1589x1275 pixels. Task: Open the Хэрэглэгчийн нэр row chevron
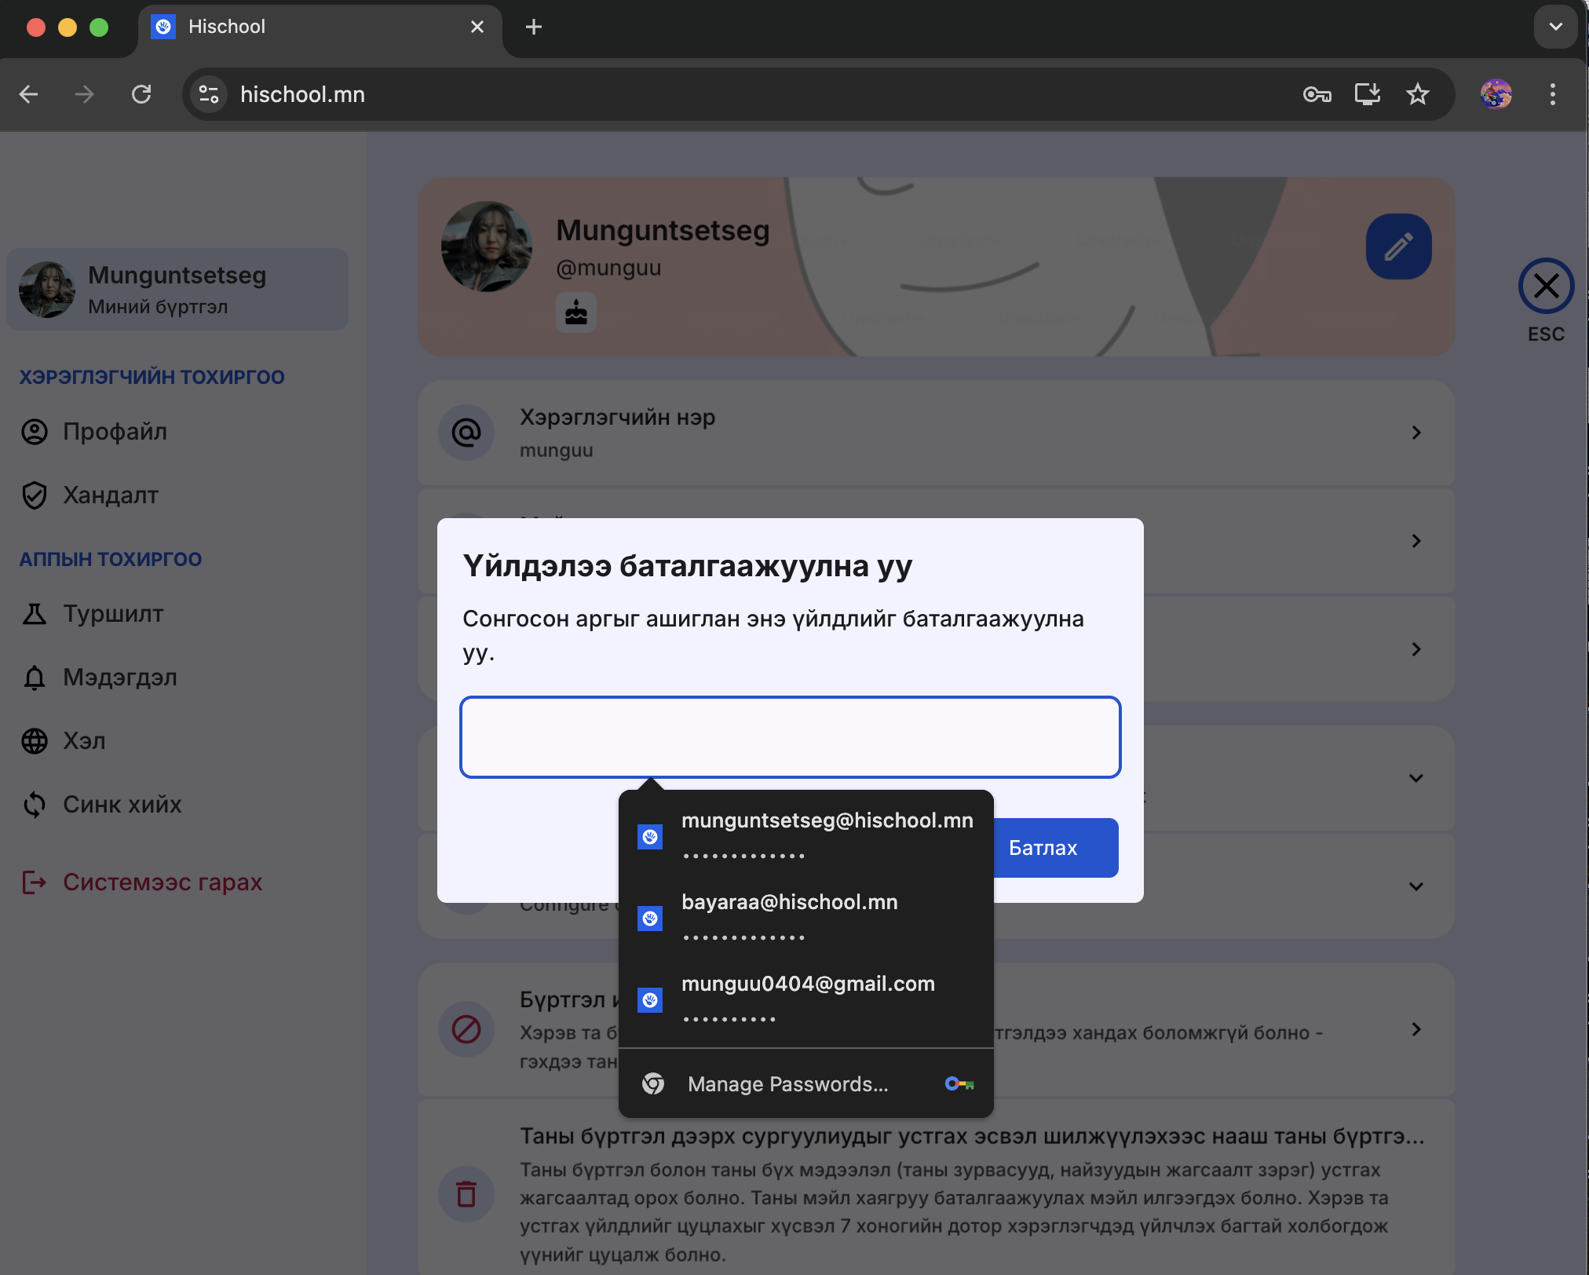(x=1415, y=433)
